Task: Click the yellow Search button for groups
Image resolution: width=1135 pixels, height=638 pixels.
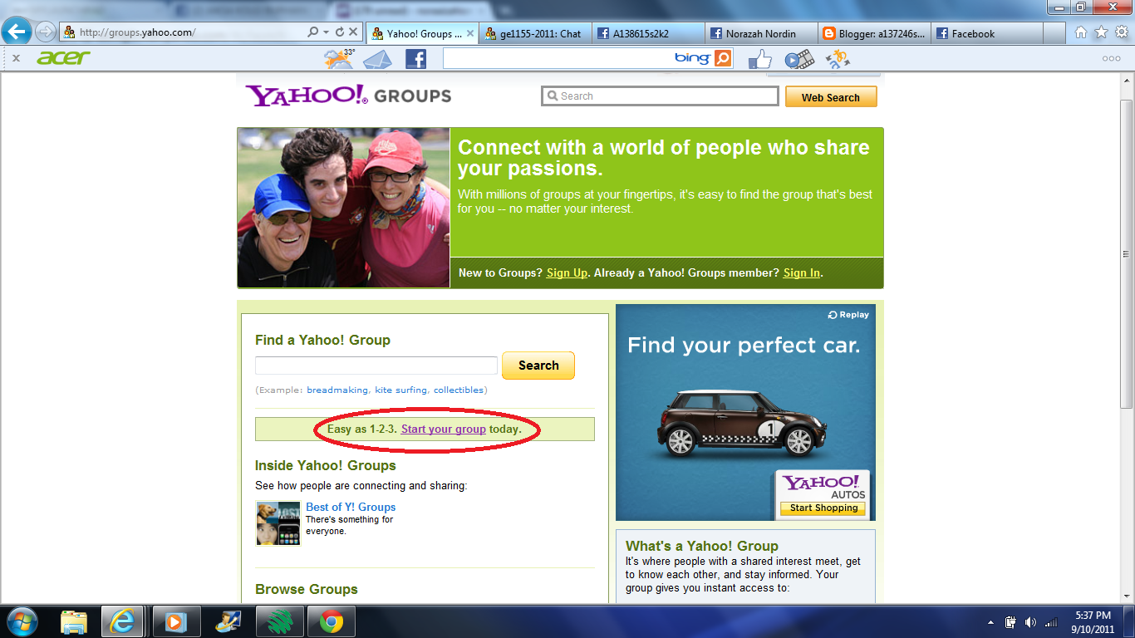Action: click(538, 366)
